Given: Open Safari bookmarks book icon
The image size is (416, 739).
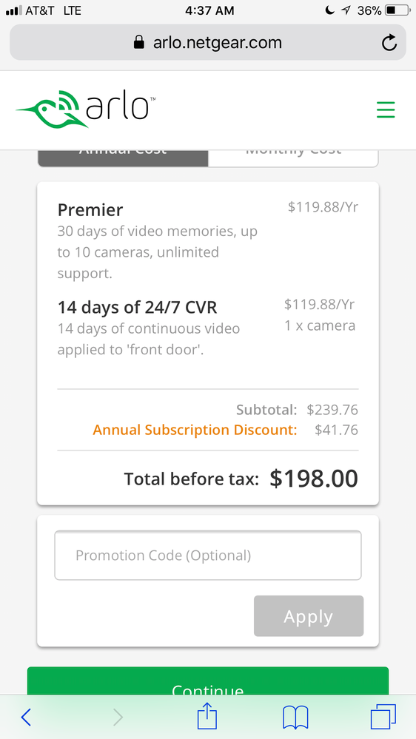Looking at the screenshot, I should pos(295,718).
